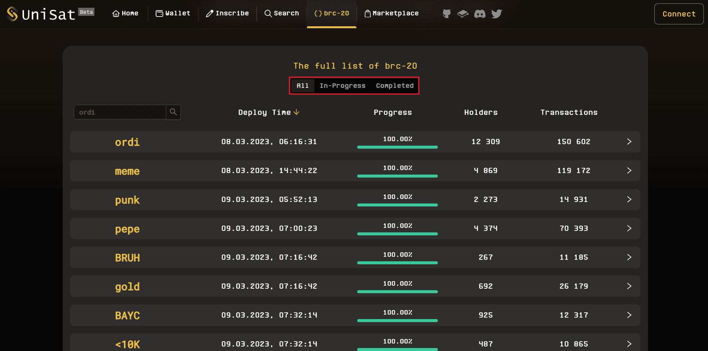Expand the pepe row arrow
Viewport: 708px width, 351px height.
[x=629, y=228]
